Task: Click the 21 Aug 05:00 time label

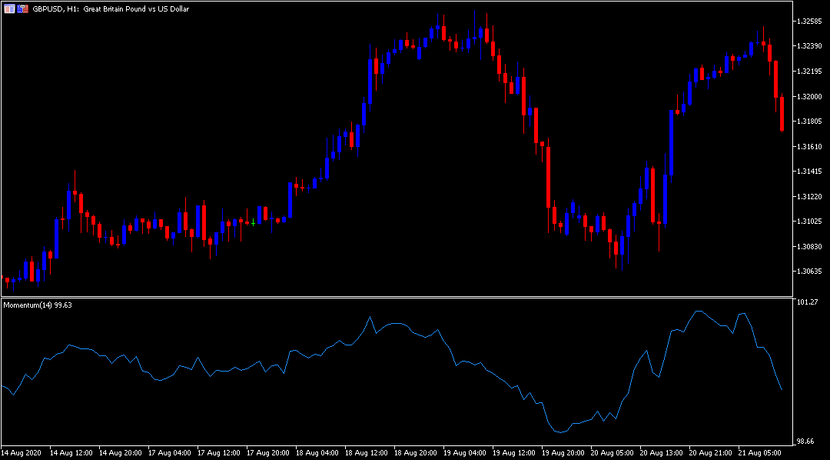Action: point(760,453)
